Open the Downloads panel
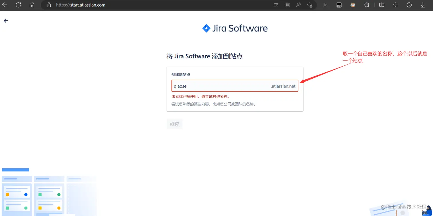Viewport: 433px width, 216px height. point(423,5)
